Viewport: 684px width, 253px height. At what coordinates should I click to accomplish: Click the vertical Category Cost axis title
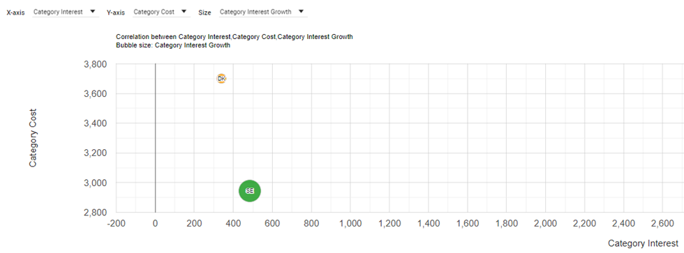click(x=33, y=138)
